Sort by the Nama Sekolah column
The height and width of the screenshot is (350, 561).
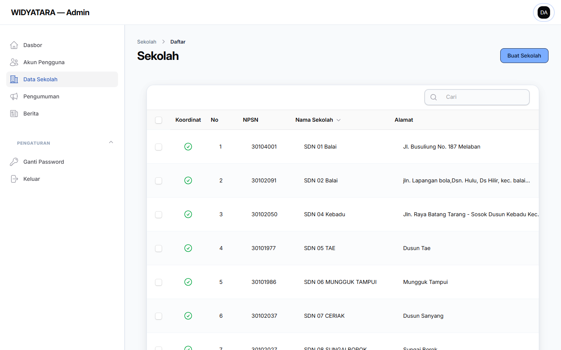point(318,120)
